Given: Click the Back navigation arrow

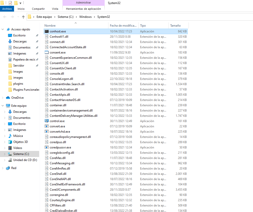Looking at the screenshot, I should 5,17.
